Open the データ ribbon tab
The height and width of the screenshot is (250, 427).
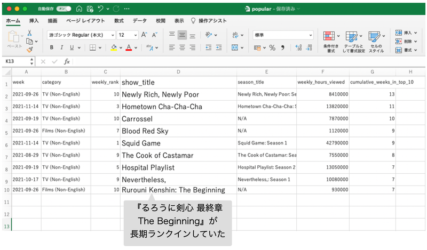point(140,21)
